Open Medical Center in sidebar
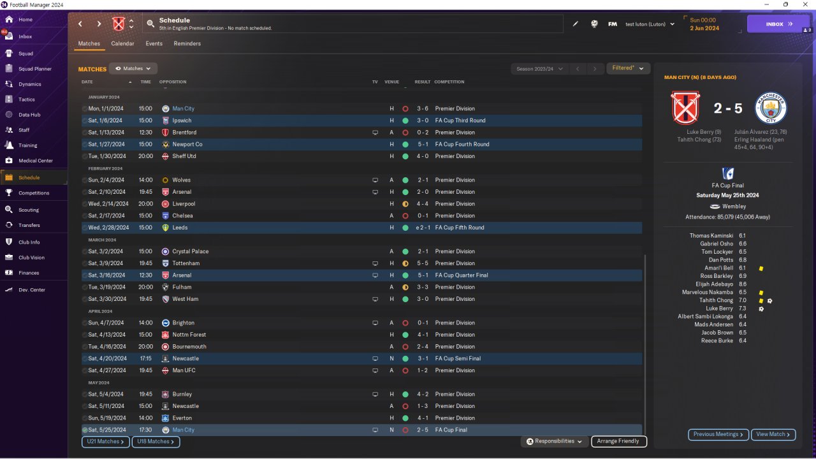 pyautogui.click(x=35, y=161)
